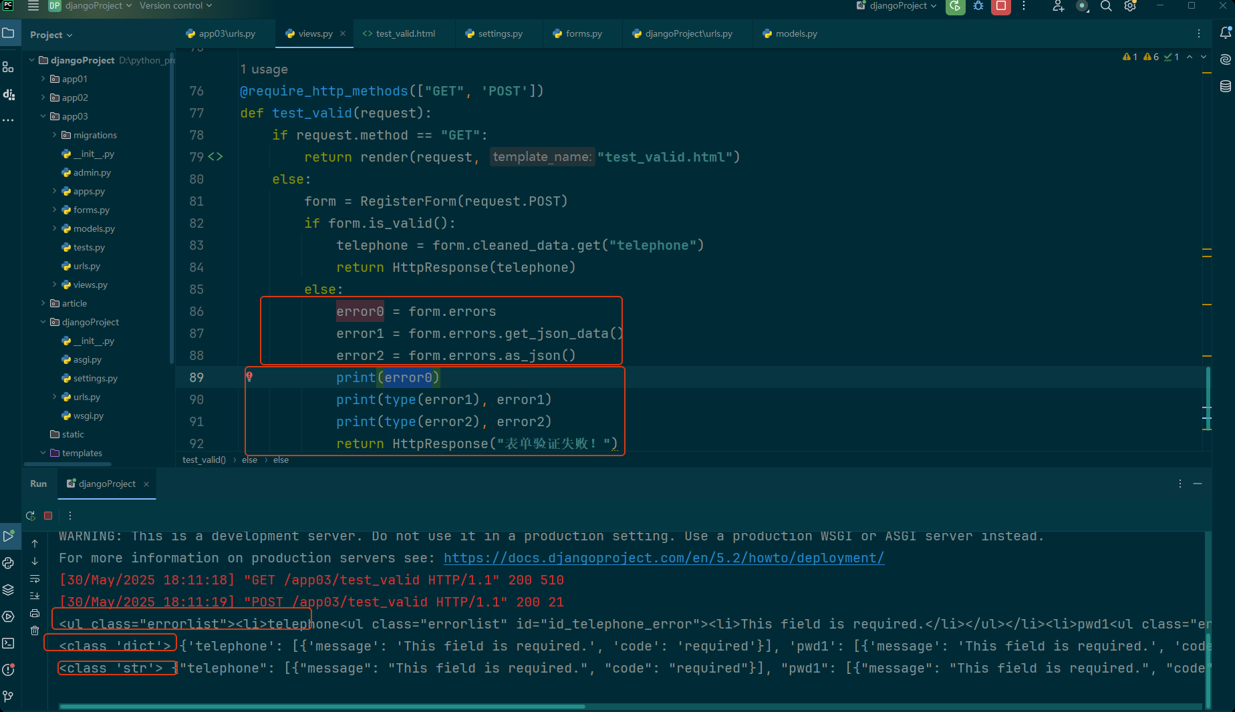Open the Terminal tool window
The image size is (1235, 712).
click(x=9, y=643)
